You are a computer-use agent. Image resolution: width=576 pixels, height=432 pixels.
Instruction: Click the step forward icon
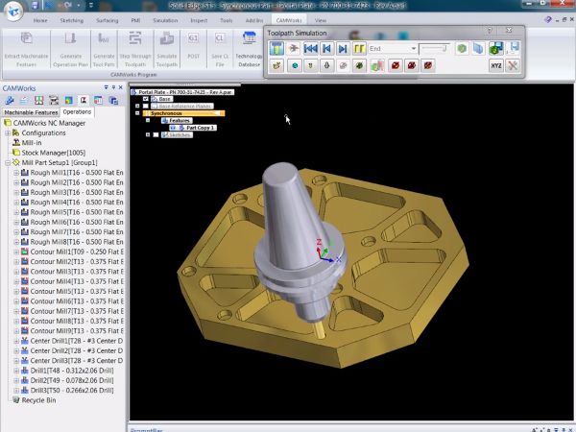point(343,48)
